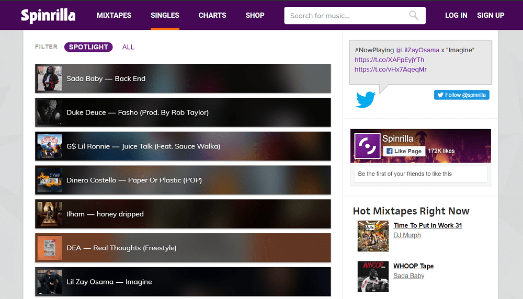Click the search magnifier icon
The image size is (523, 299).
[414, 15]
